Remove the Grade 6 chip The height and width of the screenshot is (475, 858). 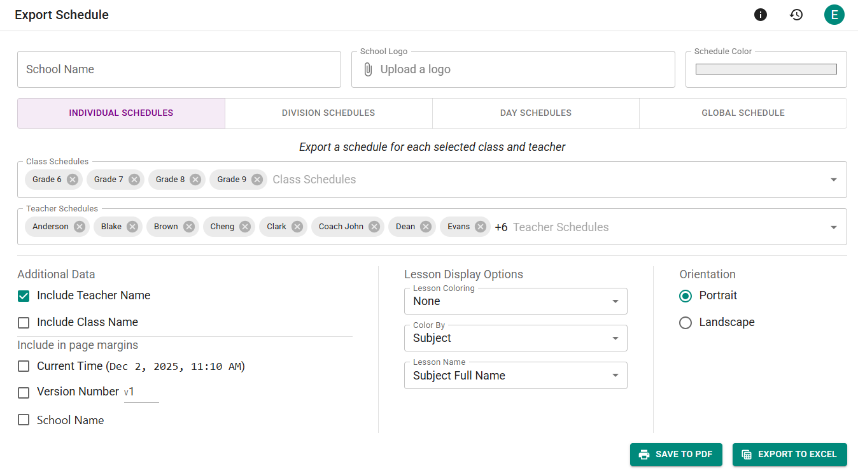pos(72,180)
